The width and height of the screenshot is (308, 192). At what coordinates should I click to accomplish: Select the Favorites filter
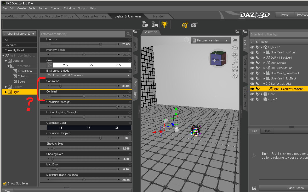pos(19,45)
